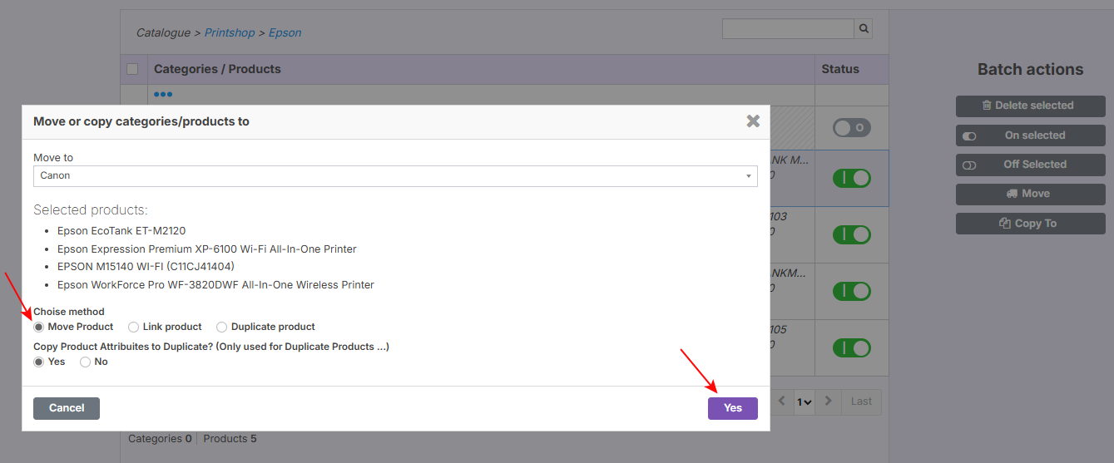Tick the select-all checkbox in table header
1114x463 pixels.
[132, 69]
